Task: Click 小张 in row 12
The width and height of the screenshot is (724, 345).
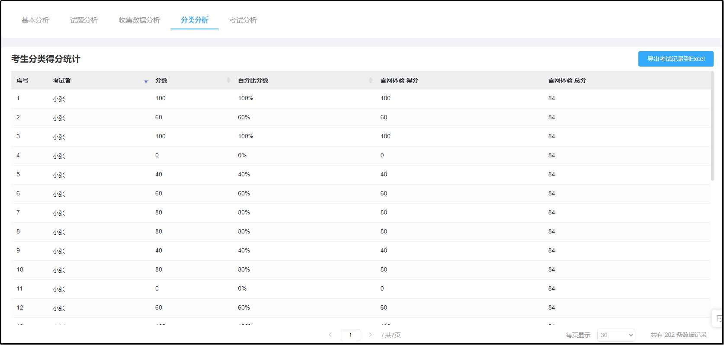Action: (x=59, y=308)
